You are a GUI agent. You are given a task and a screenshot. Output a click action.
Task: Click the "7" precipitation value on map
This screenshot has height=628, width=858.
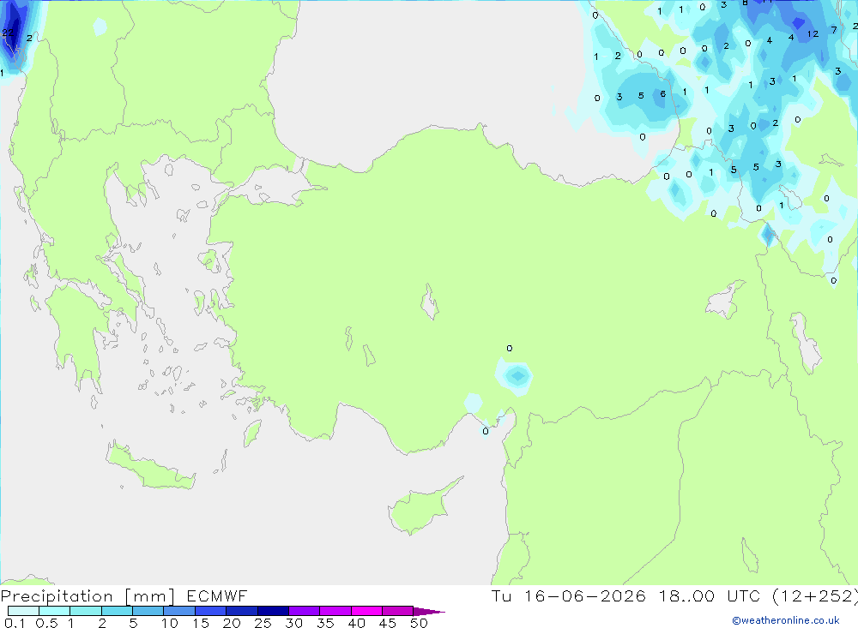(834, 30)
